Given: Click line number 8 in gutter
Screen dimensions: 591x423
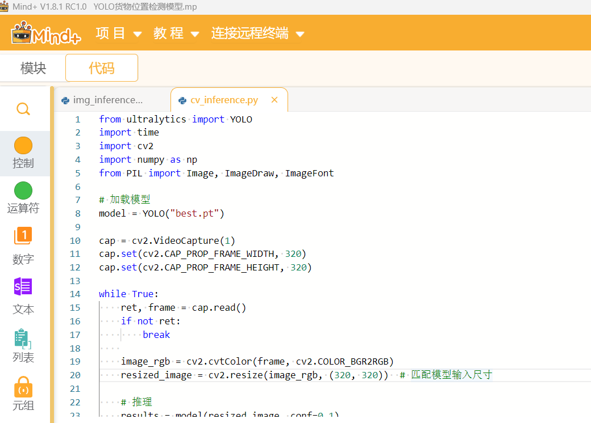Looking at the screenshot, I should pos(78,214).
